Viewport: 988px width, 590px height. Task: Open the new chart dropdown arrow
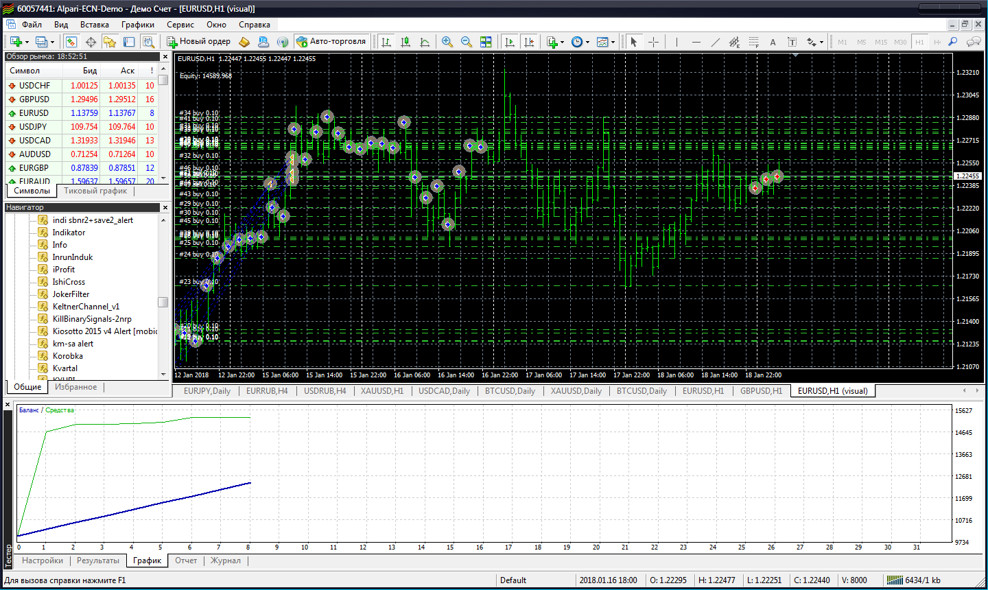point(27,43)
